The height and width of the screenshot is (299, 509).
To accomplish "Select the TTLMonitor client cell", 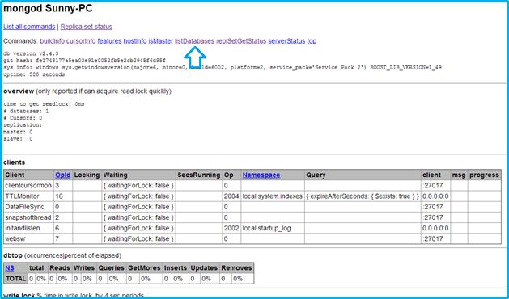I will tap(28, 196).
